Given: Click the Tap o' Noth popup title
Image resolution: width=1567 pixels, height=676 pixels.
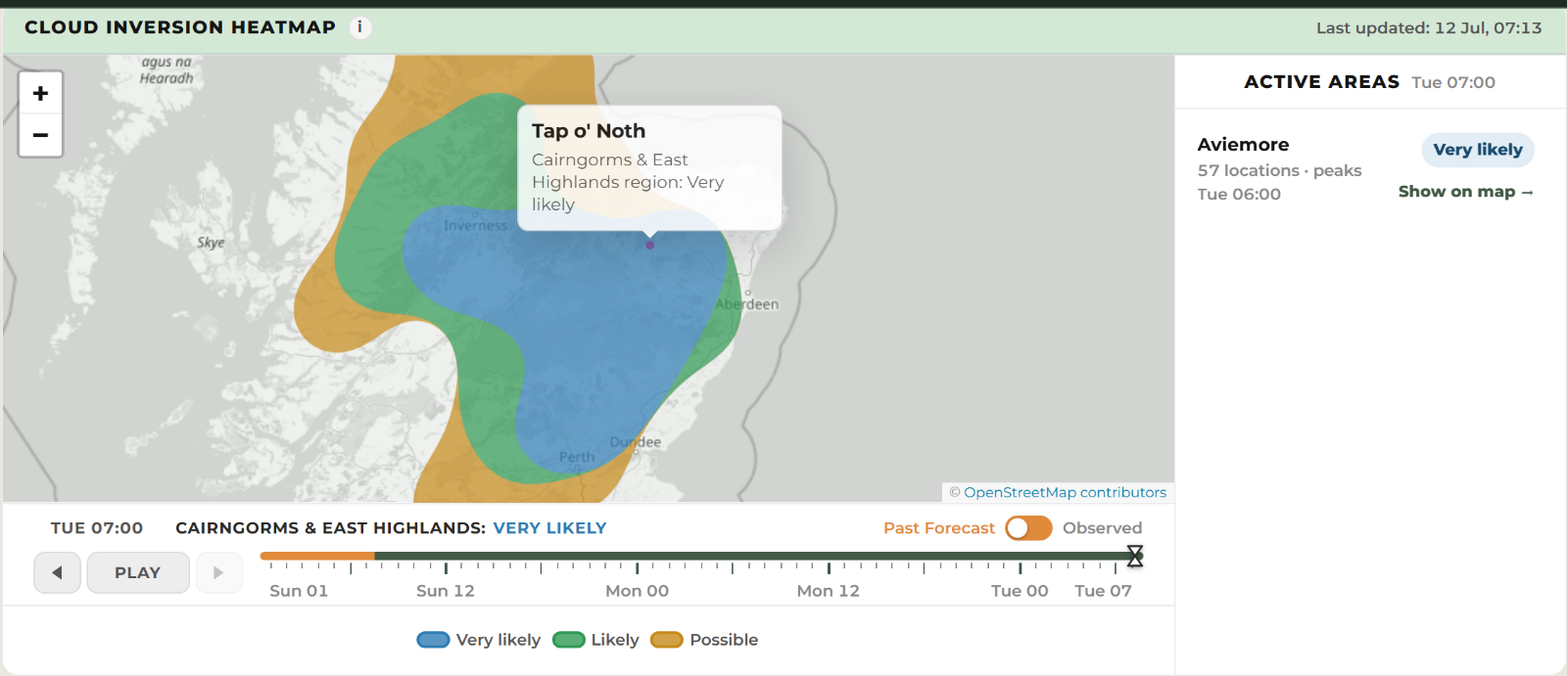Looking at the screenshot, I should (589, 131).
